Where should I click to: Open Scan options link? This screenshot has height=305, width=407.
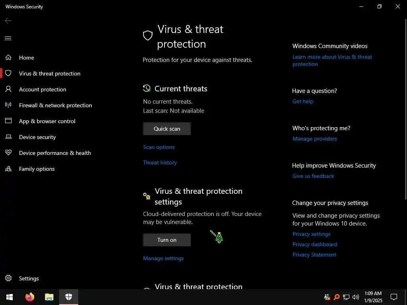click(x=159, y=147)
